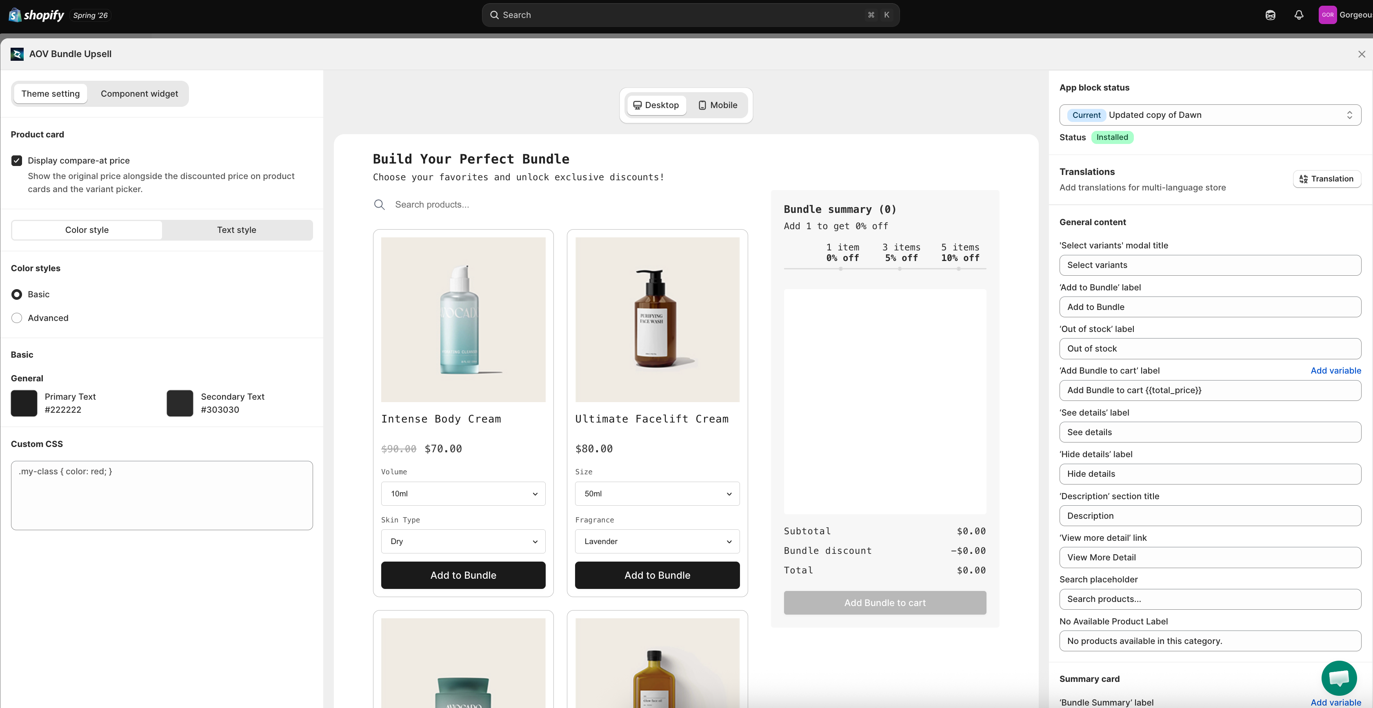Edit the Select variants modal title field
This screenshot has height=708, width=1373.
(1210, 265)
